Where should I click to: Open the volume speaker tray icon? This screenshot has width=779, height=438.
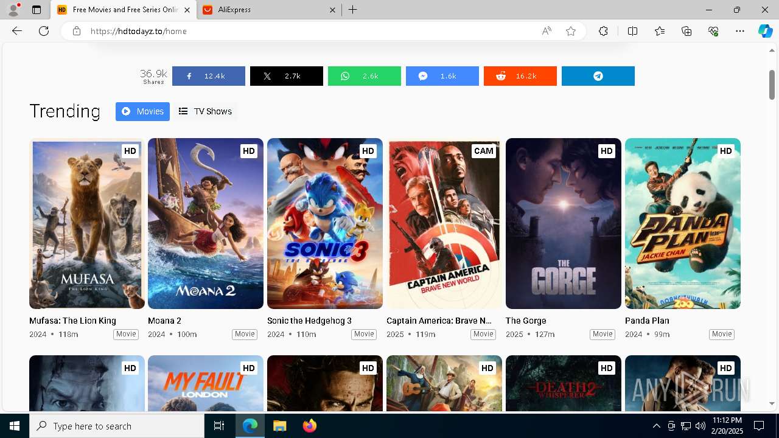pos(700,426)
